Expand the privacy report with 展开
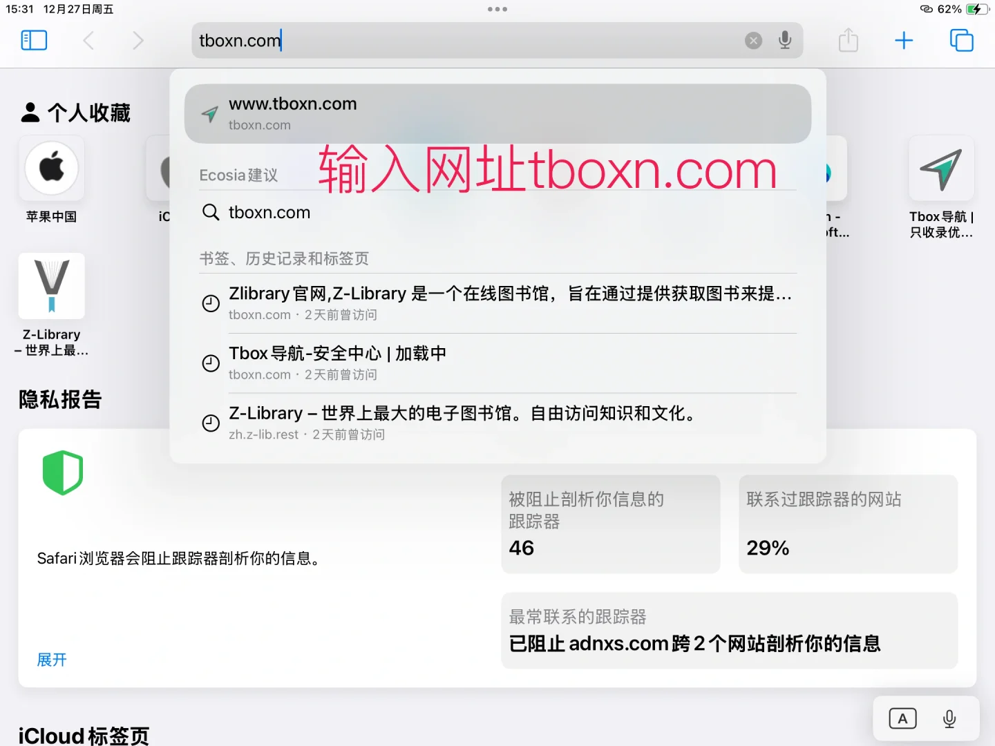The height and width of the screenshot is (746, 995). 52,660
